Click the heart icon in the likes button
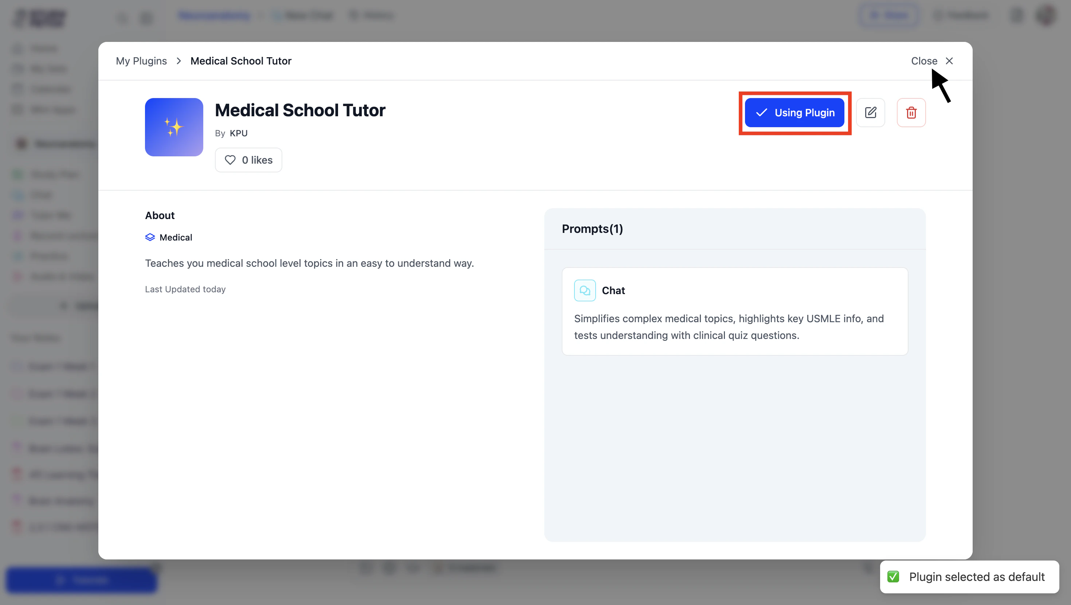 click(230, 160)
